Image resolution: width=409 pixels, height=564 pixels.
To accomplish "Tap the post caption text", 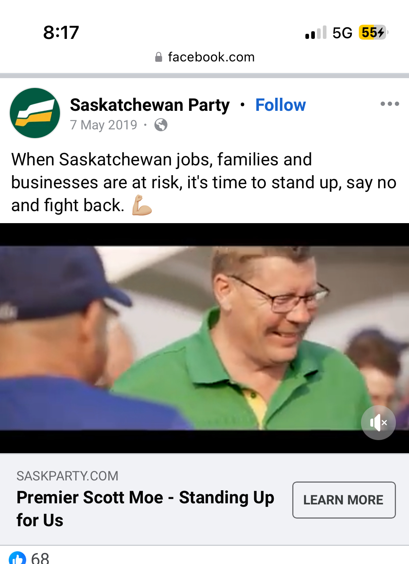I will pyautogui.click(x=204, y=182).
